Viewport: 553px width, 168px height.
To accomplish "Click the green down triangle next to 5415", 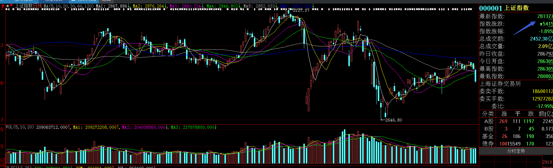I will pos(541,24).
